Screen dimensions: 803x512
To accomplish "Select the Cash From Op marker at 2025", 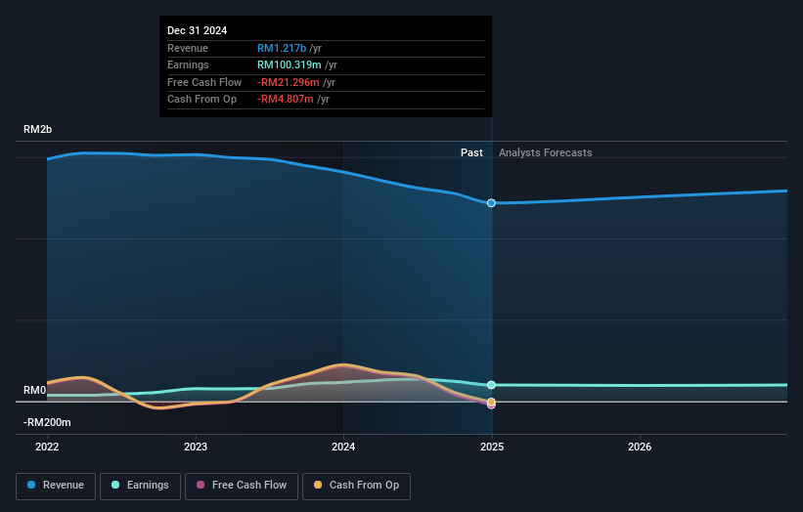I will pyautogui.click(x=491, y=402).
